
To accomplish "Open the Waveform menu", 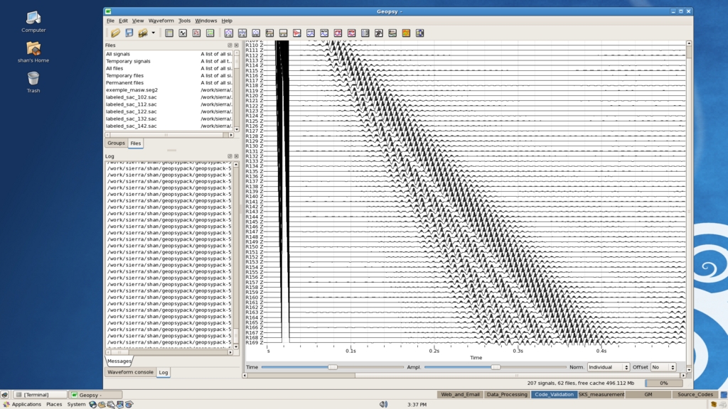I will click(161, 21).
